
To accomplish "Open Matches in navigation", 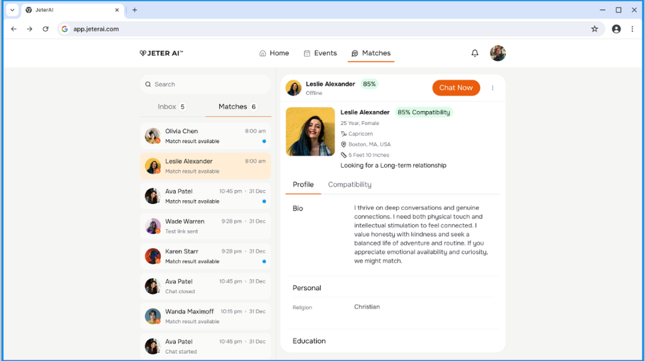I will 371,53.
